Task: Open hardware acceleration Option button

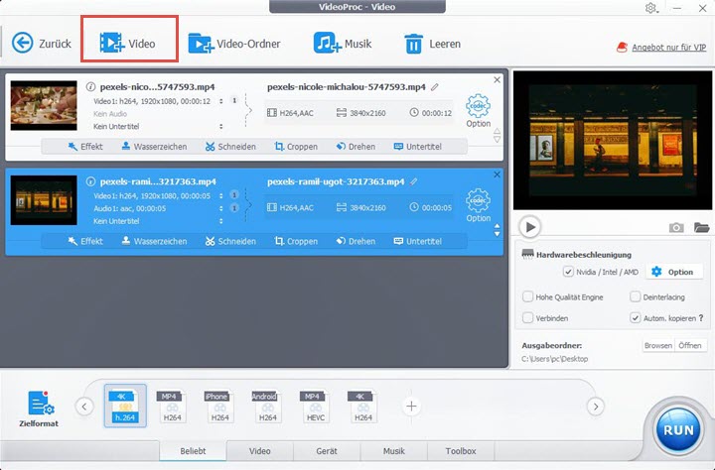Action: click(674, 272)
